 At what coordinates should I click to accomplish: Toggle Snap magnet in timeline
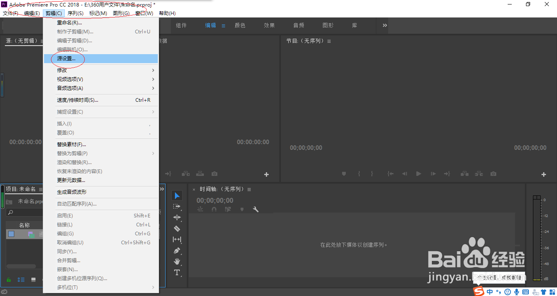[x=214, y=209]
